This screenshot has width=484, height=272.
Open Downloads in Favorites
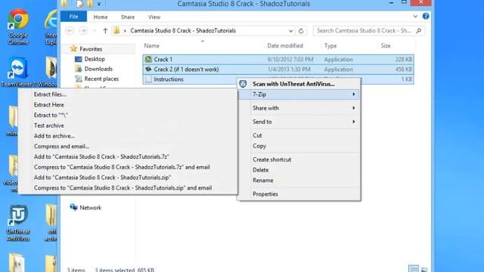pos(98,69)
